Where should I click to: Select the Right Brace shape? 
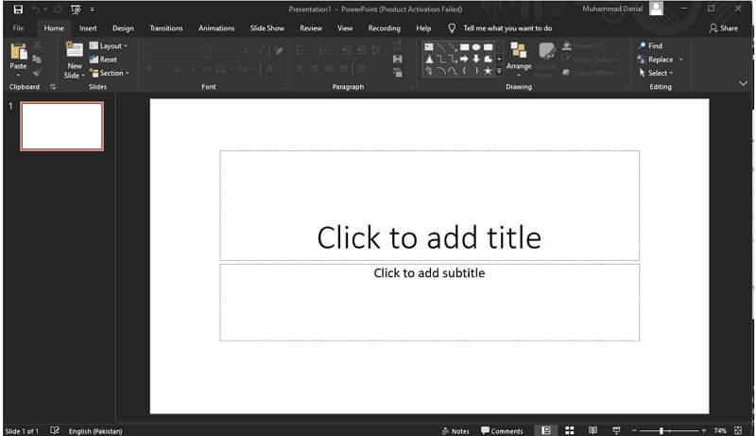[x=476, y=71]
